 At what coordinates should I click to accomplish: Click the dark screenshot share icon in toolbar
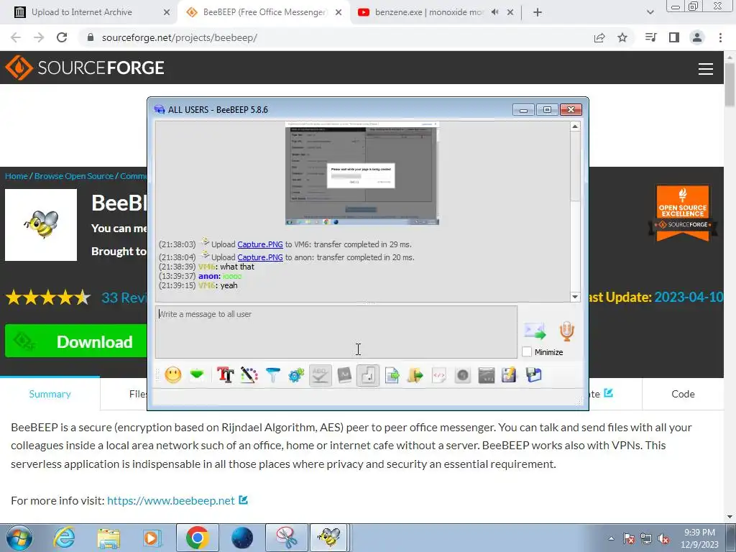(x=487, y=375)
